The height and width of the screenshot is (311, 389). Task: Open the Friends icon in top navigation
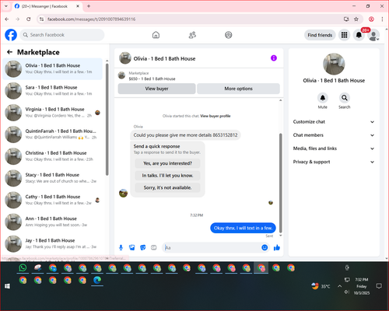tap(192, 35)
